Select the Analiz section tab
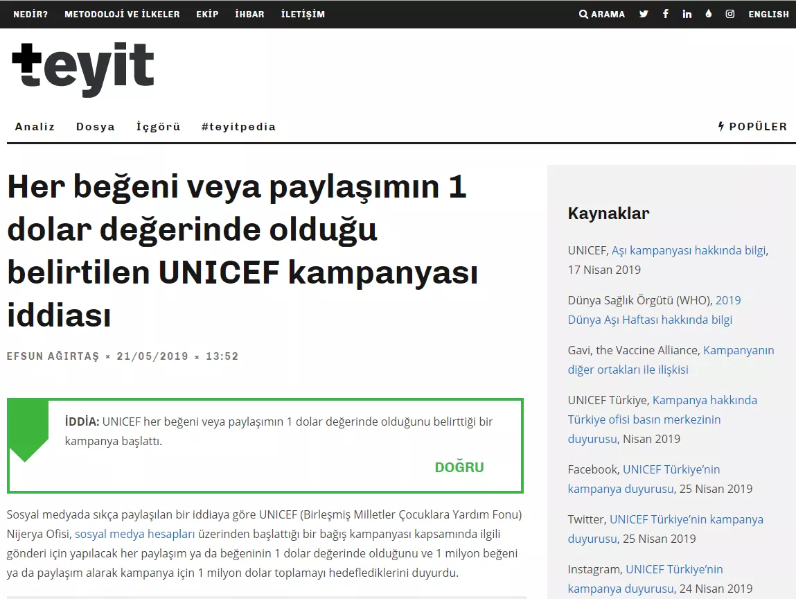The height and width of the screenshot is (599, 796). tap(35, 126)
